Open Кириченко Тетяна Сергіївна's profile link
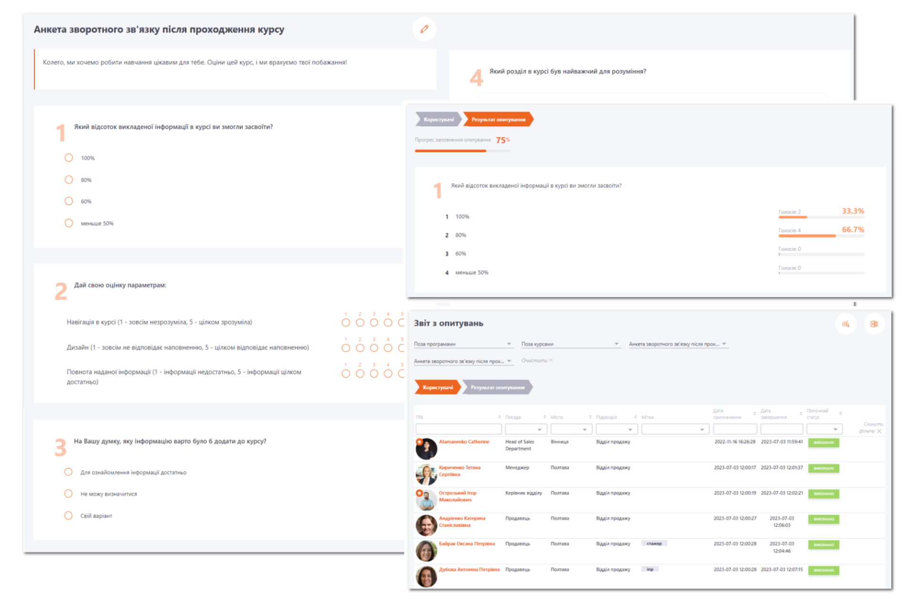 (459, 470)
